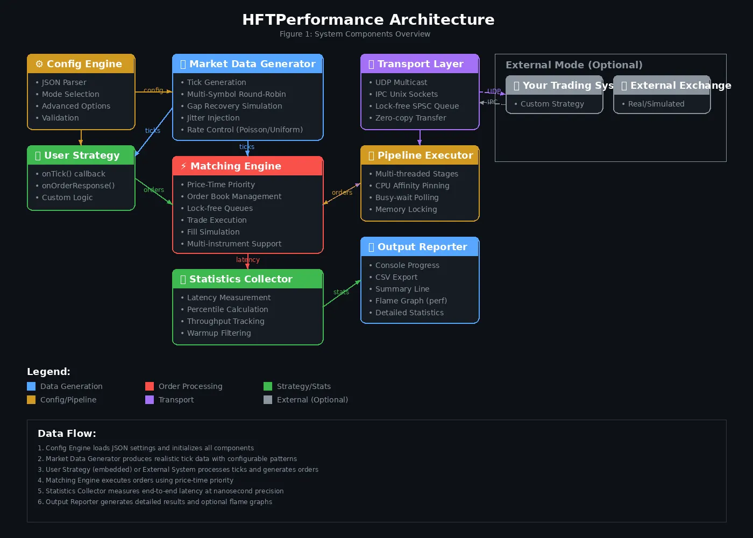Click the icon beside Output Reporter title

click(371, 247)
